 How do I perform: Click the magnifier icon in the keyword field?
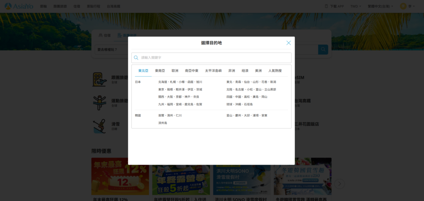tap(136, 58)
